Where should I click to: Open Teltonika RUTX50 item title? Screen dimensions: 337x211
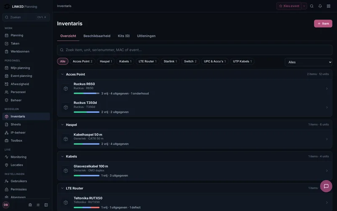point(88,198)
